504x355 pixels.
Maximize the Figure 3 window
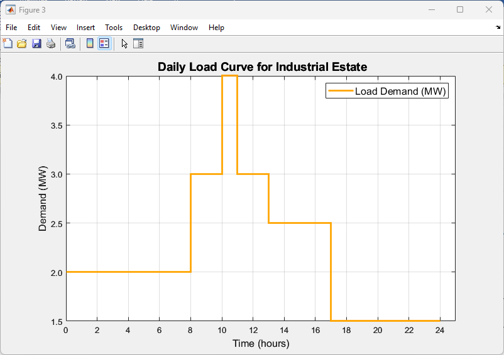coord(460,9)
